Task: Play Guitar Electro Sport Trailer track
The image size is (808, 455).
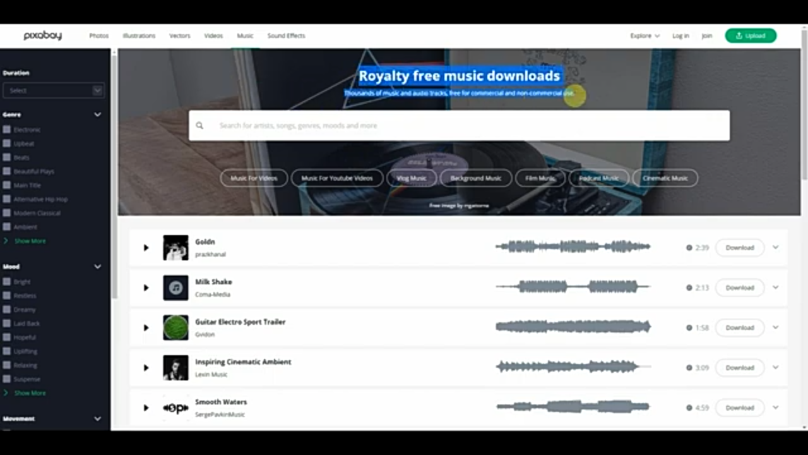Action: (x=146, y=327)
